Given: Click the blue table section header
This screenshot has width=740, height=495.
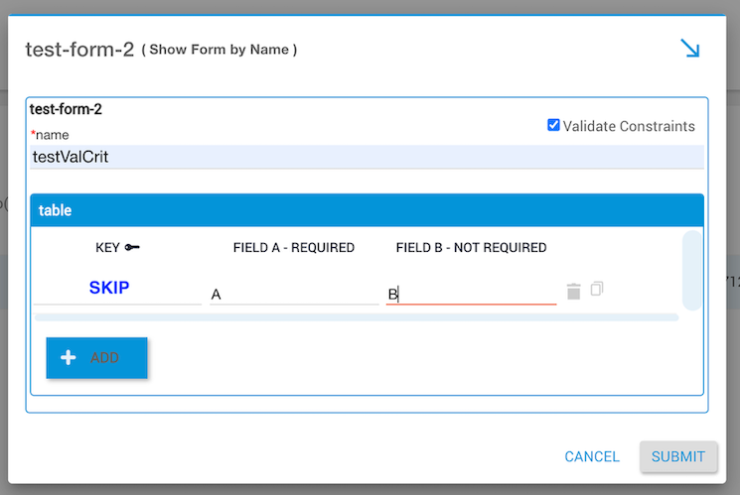Looking at the screenshot, I should tap(367, 210).
